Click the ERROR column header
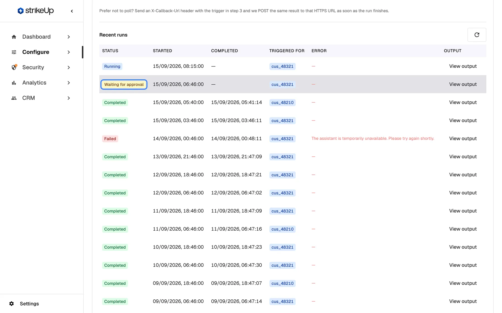Viewport: 502px width, 313px height. click(319, 51)
